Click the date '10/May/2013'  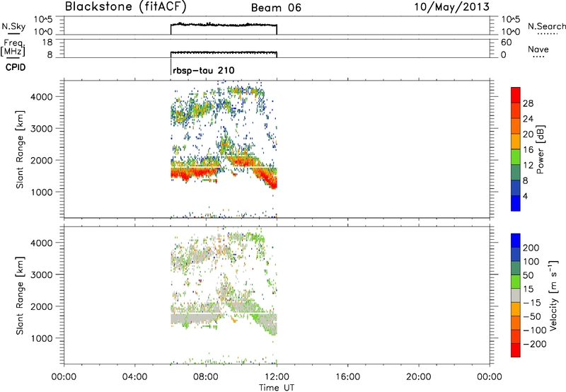[452, 6]
